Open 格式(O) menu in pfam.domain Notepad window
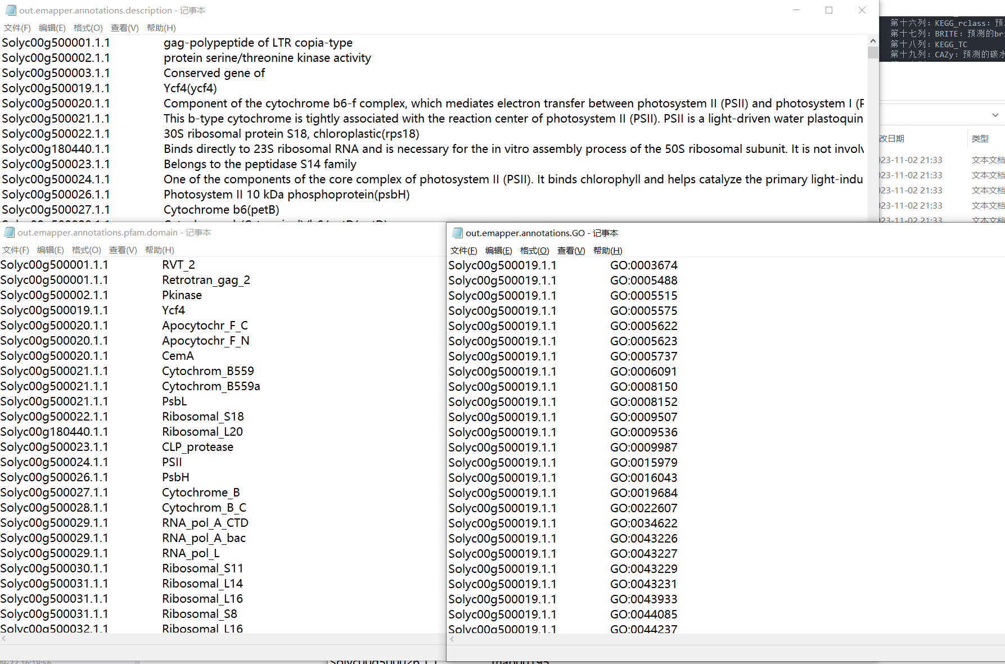The width and height of the screenshot is (1005, 664). click(x=86, y=250)
